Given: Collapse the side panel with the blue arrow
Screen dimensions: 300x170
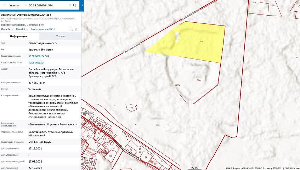Looking at the screenshot, I should (83, 6).
